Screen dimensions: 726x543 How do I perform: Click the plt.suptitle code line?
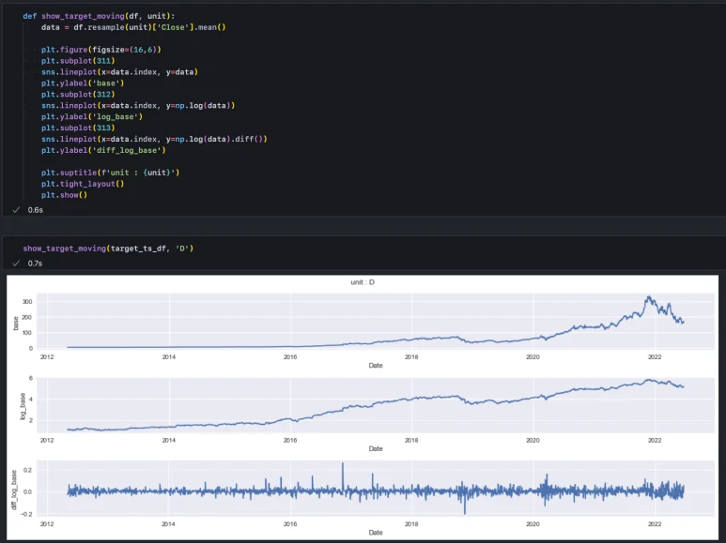110,173
